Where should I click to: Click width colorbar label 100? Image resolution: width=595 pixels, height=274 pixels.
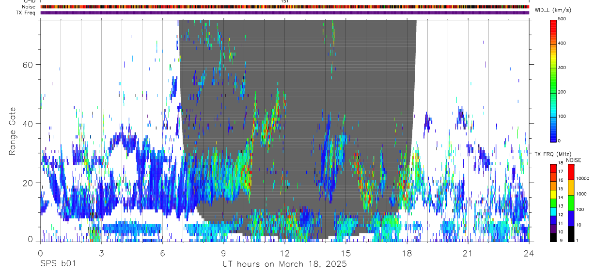[562, 116]
